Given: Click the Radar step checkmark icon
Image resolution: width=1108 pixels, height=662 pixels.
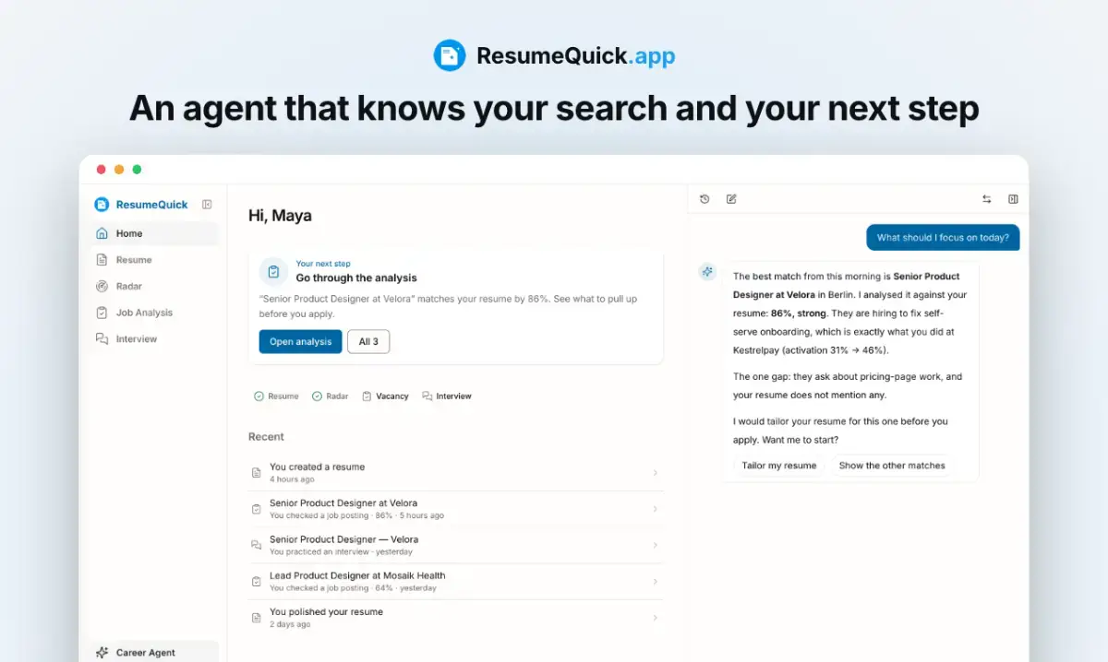Looking at the screenshot, I should click(317, 396).
